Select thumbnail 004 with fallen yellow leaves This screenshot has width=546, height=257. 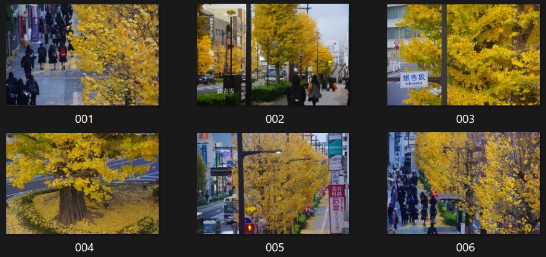[82, 183]
